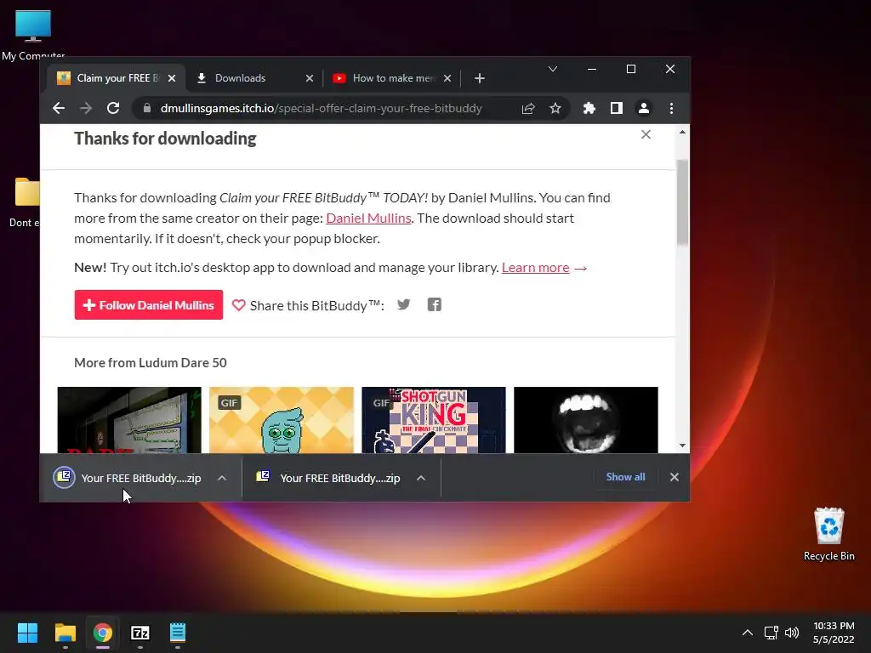
Task: Open the Chrome taskbar icon
Action: point(103,633)
